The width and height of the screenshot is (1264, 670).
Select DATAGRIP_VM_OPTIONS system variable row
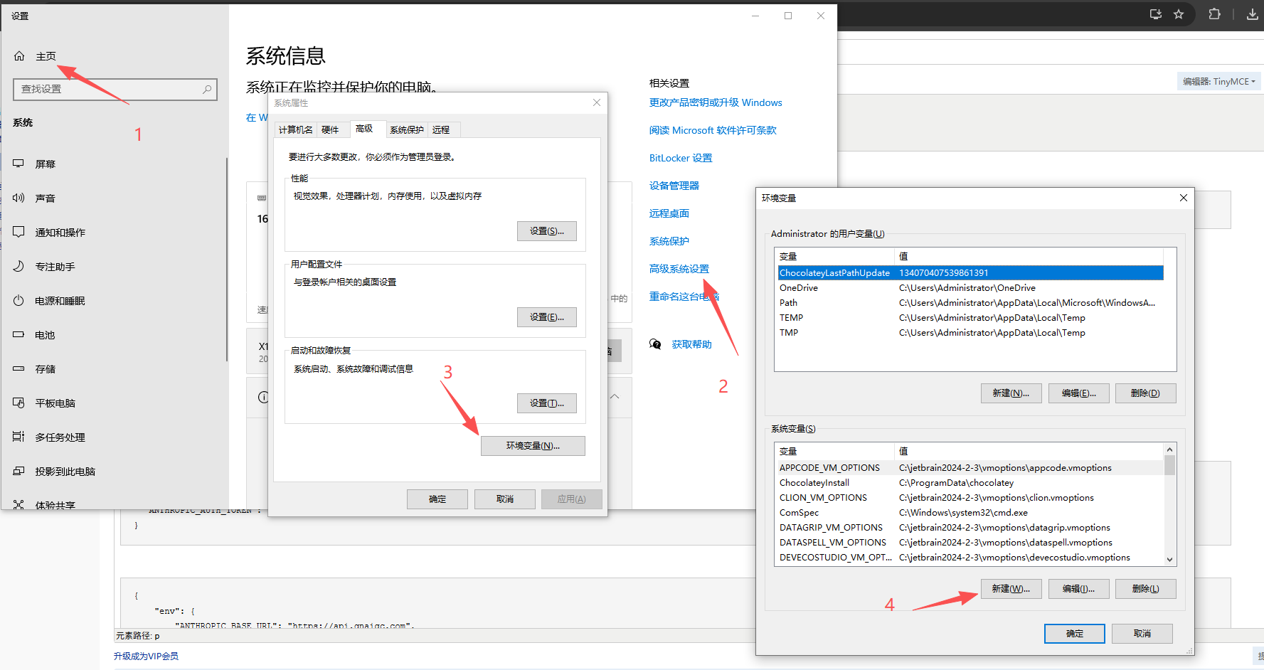(970, 528)
